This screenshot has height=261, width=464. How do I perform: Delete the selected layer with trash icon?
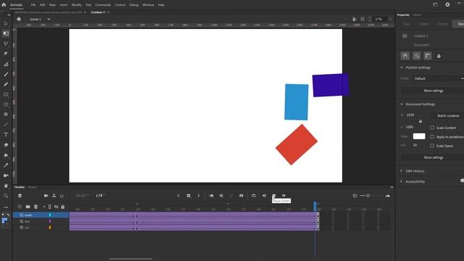coord(36,207)
